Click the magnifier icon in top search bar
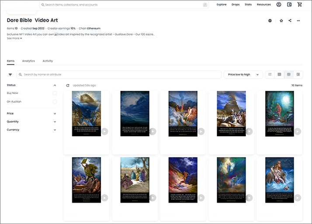Viewport: 312px width, 224px height. pyautogui.click(x=43, y=4)
